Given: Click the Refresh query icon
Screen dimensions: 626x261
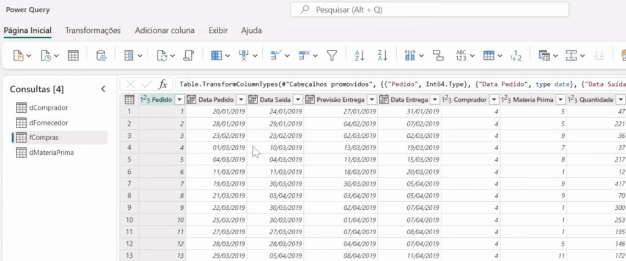Looking at the screenshot, I should pyautogui.click(x=161, y=55).
